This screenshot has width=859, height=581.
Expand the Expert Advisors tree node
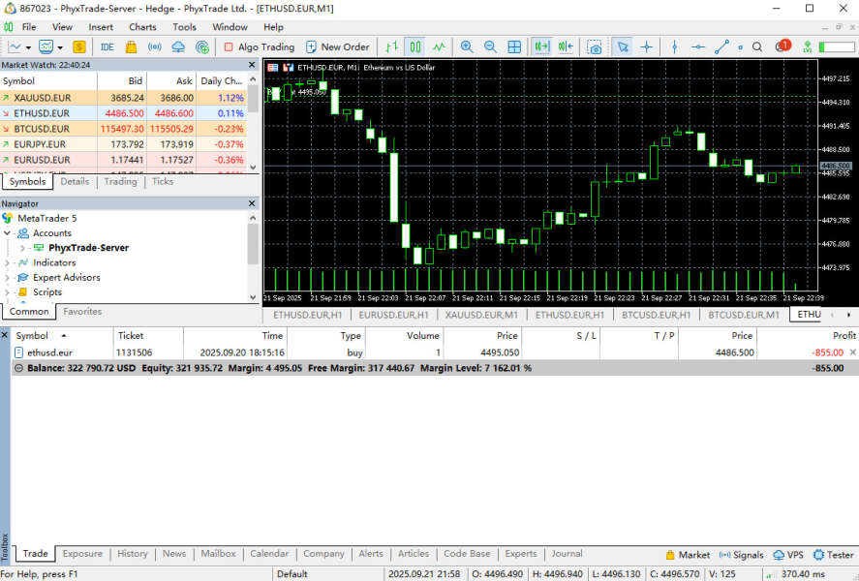tap(8, 278)
